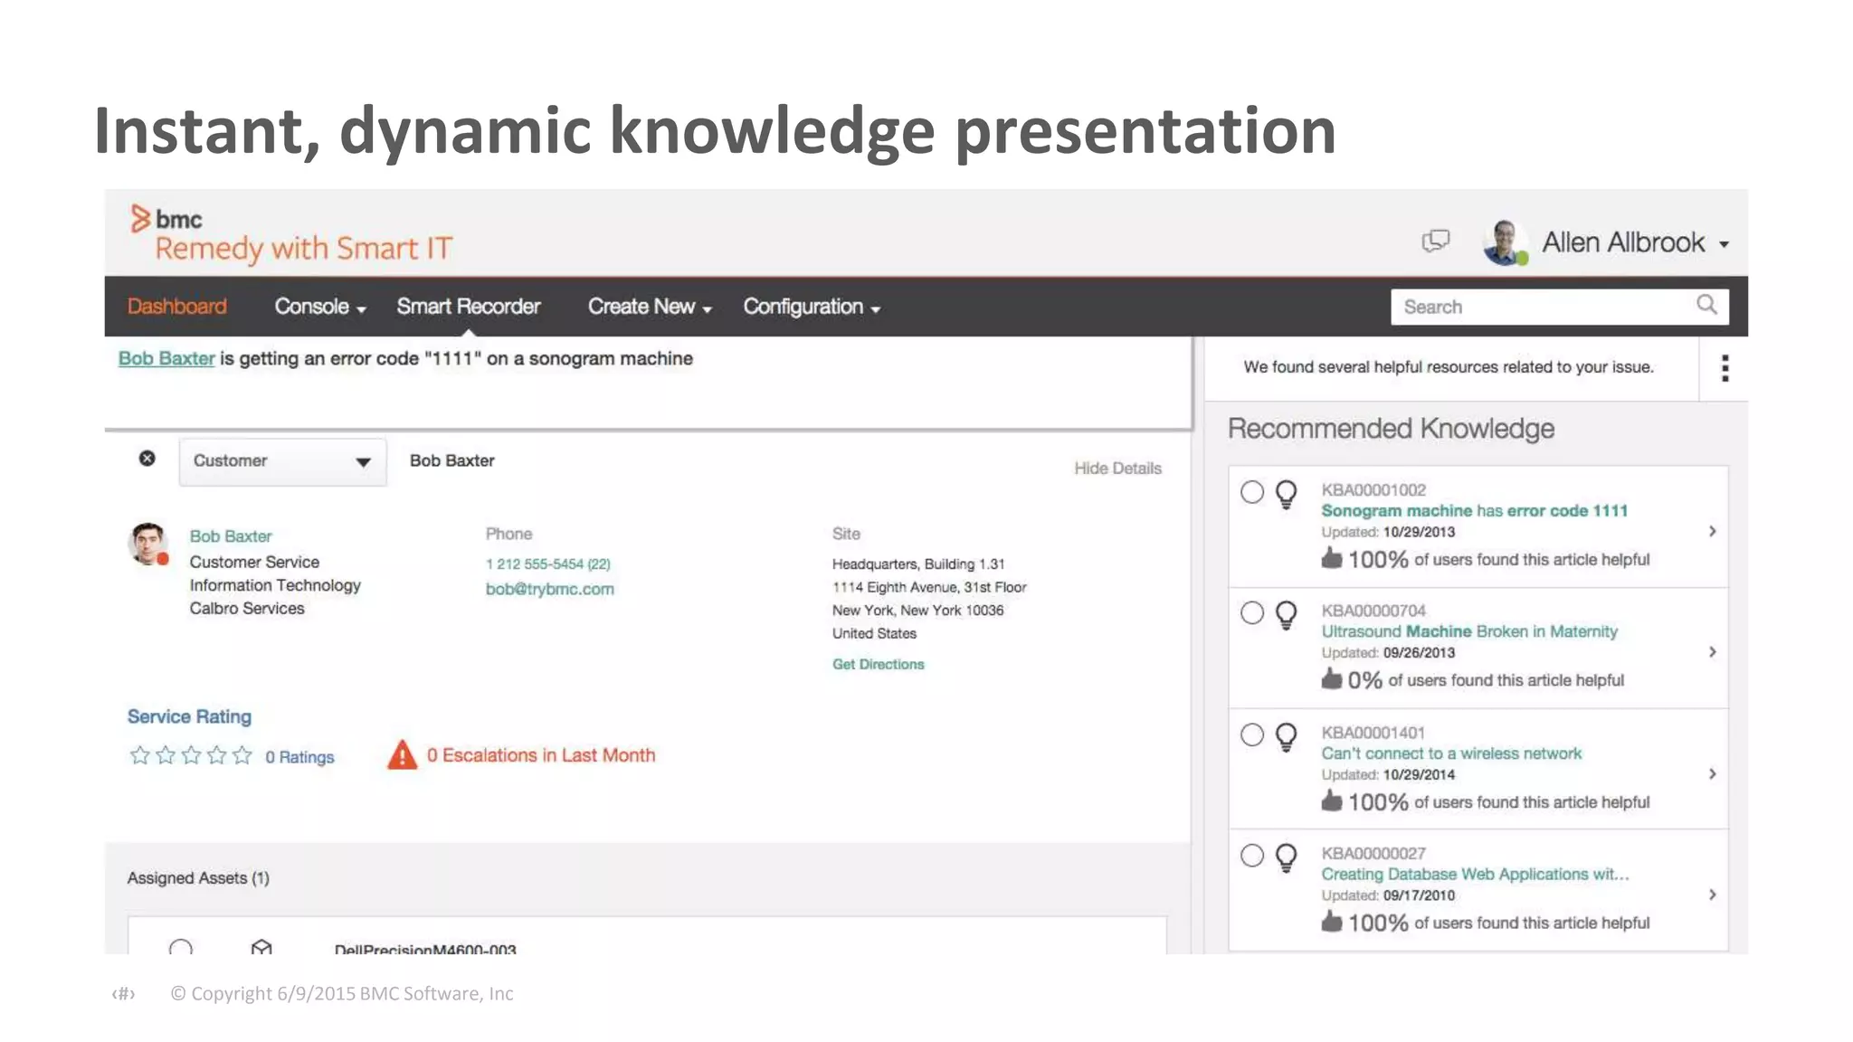
Task: Click lightbulb icon for KBA00000027
Action: pos(1287,858)
